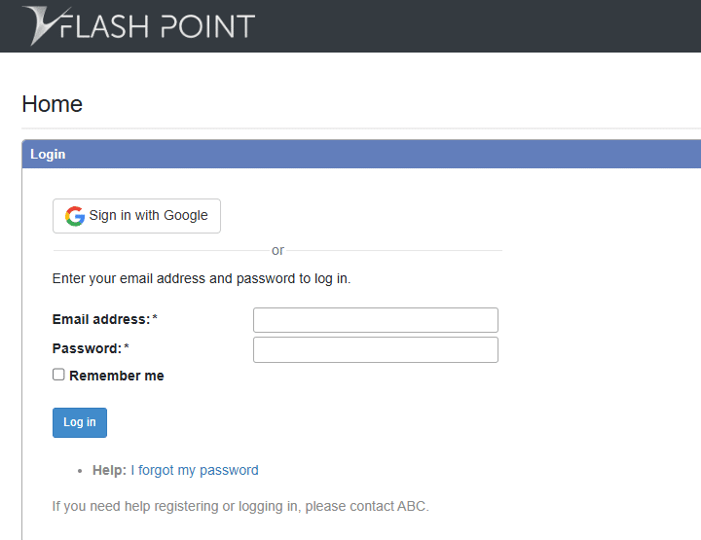Click the "or" divider text
The image size is (701, 540).
pos(277,250)
